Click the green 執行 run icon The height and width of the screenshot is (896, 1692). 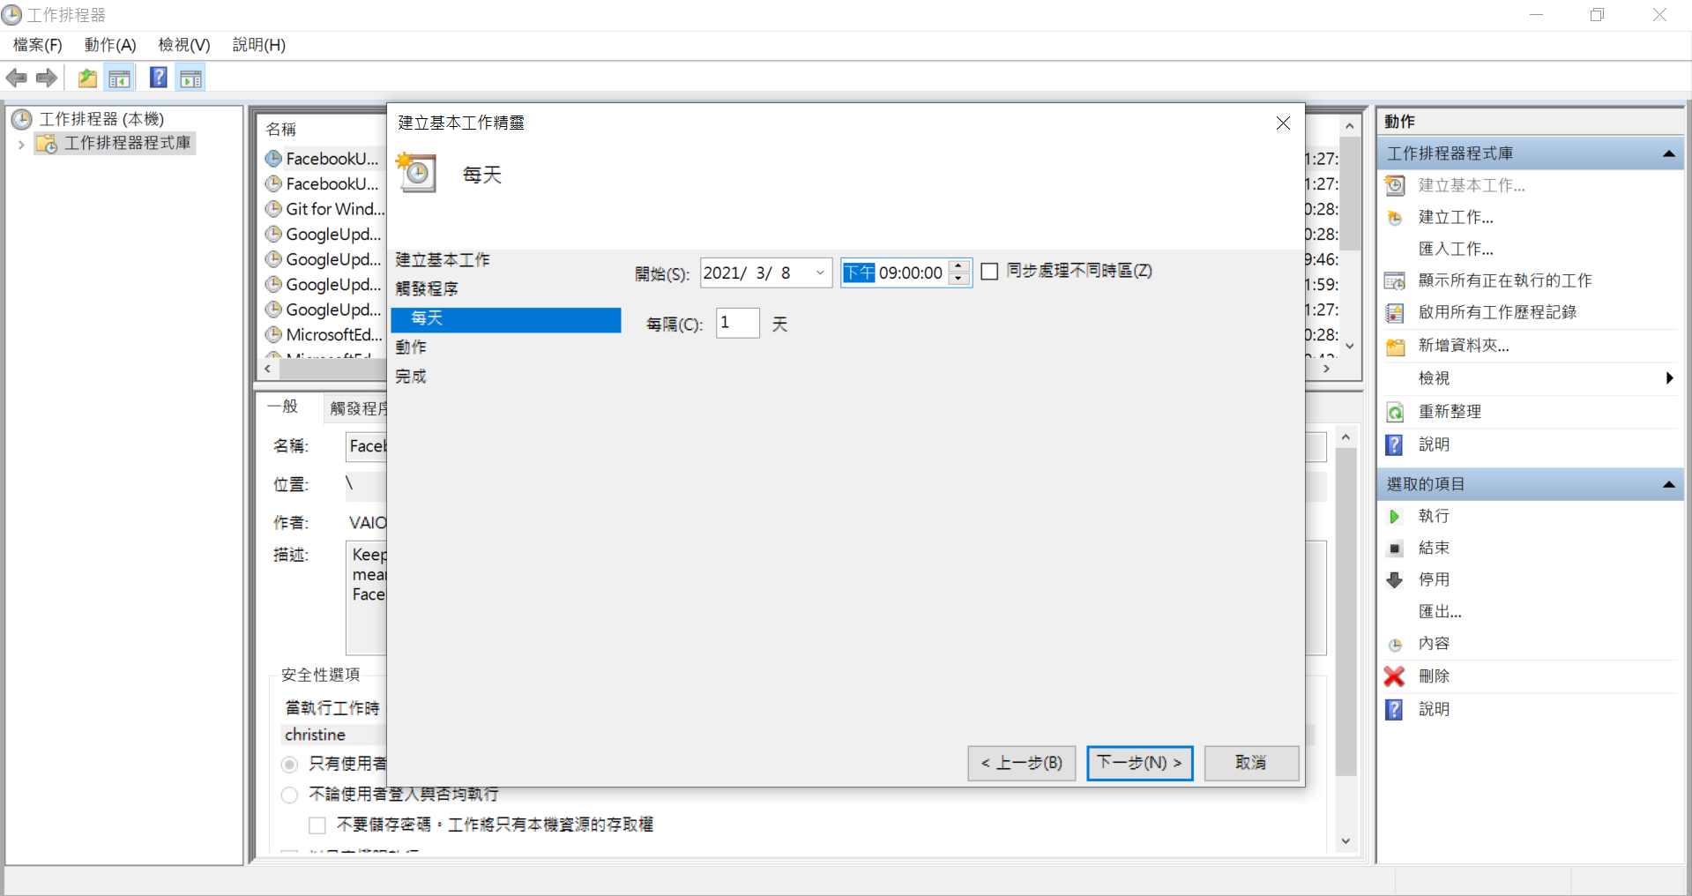[x=1394, y=517]
